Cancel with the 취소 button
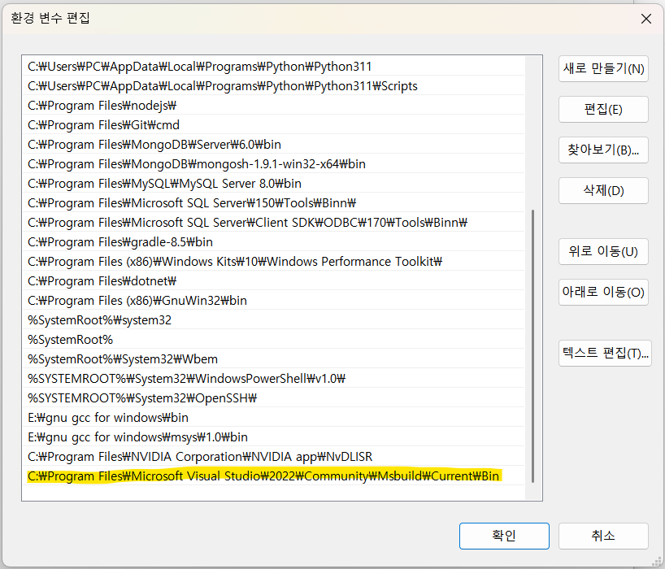Viewport: 665px width, 569px height. tap(603, 536)
